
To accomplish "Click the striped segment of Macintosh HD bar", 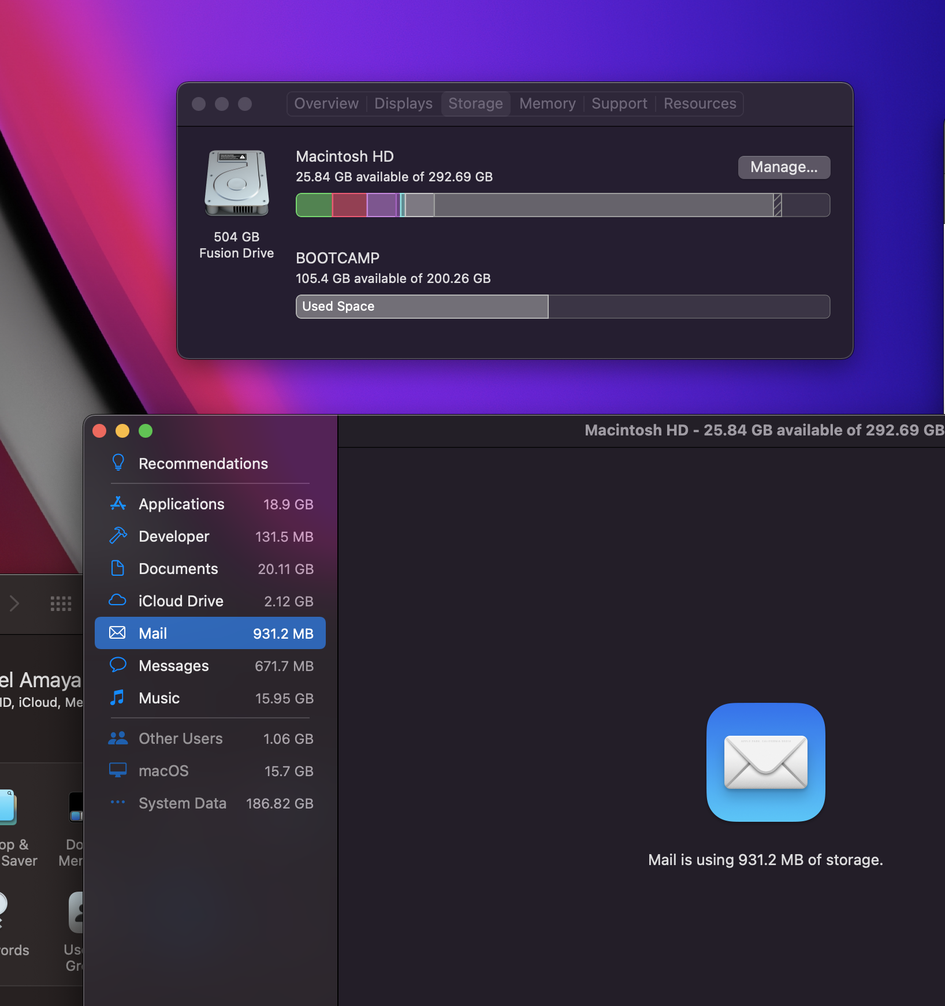I will [x=777, y=205].
